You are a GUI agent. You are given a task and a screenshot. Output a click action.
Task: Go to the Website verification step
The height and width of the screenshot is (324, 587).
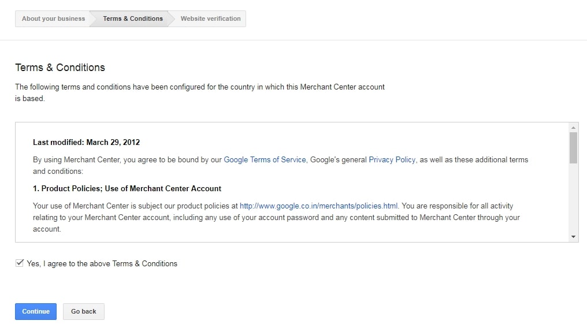210,18
